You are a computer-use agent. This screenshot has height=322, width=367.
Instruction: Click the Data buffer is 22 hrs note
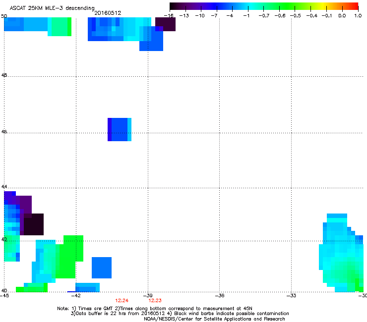[119, 314]
